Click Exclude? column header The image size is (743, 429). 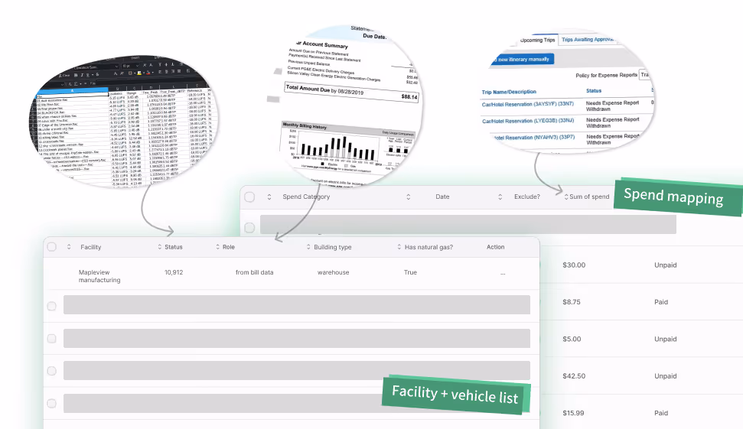point(527,197)
